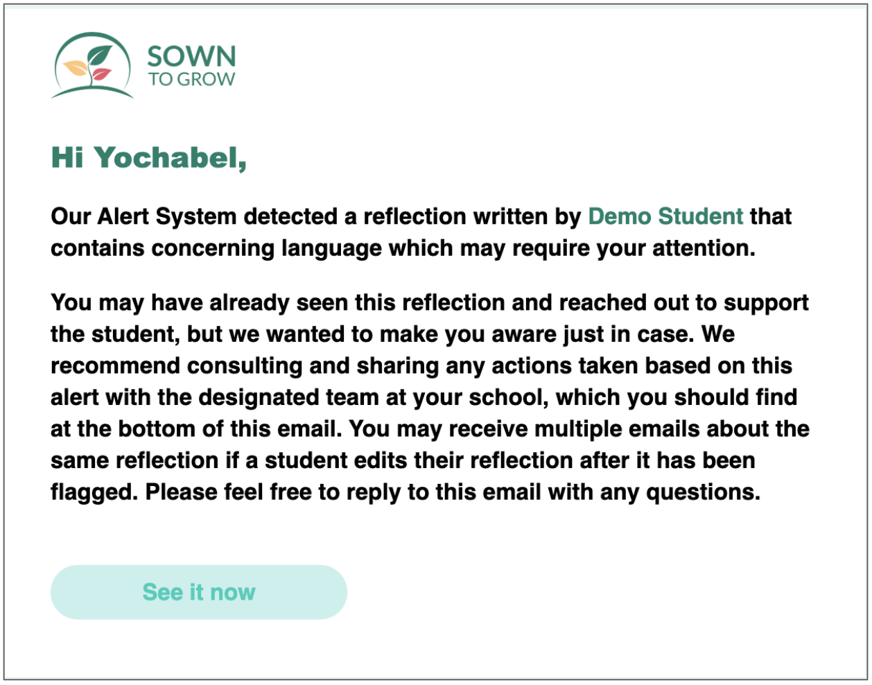Click the Hi Yochabel greeting heading
Viewport: 872px width, 685px height.
[148, 158]
